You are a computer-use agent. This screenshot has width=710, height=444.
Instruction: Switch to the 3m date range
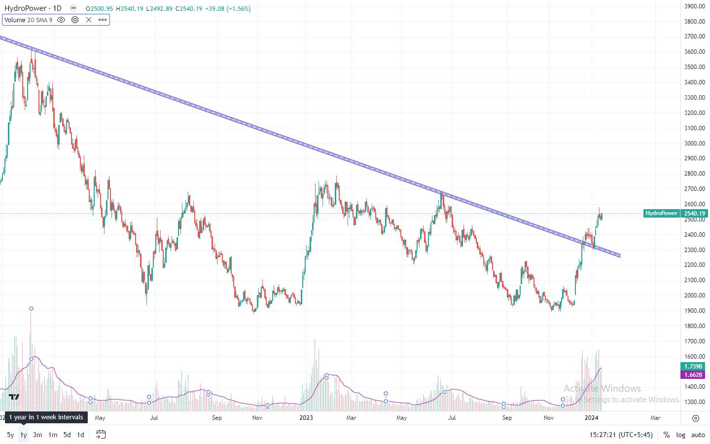[37, 435]
